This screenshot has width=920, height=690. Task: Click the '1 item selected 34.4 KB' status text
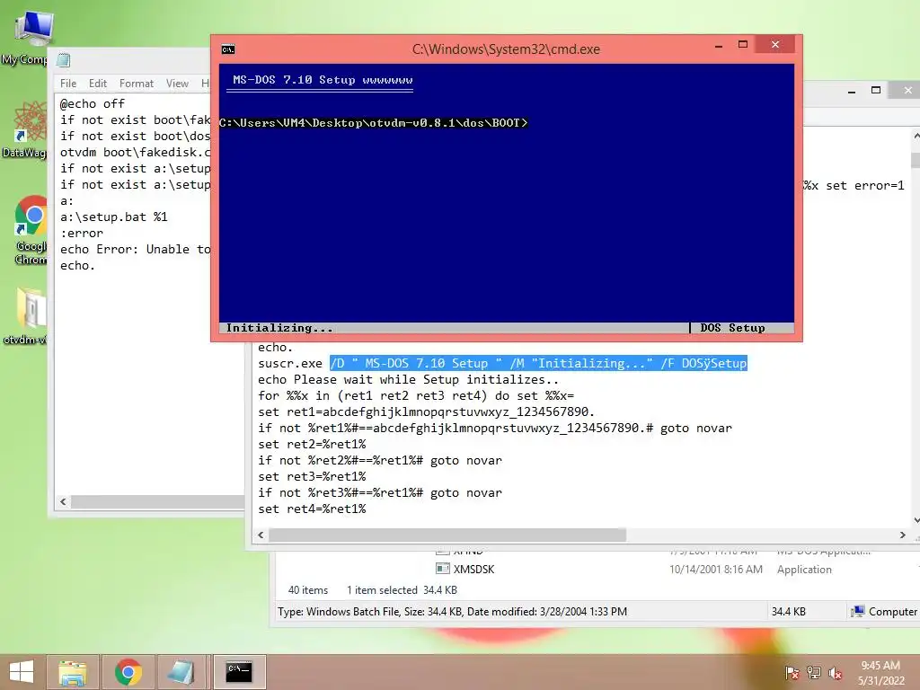[x=402, y=590]
